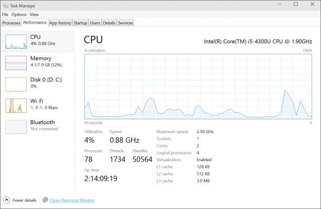Select the Bluetooth thumbnail in sidebar
The width and height of the screenshot is (321, 209).
(15, 127)
